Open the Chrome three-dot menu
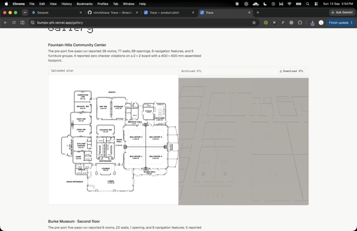 click(352, 23)
